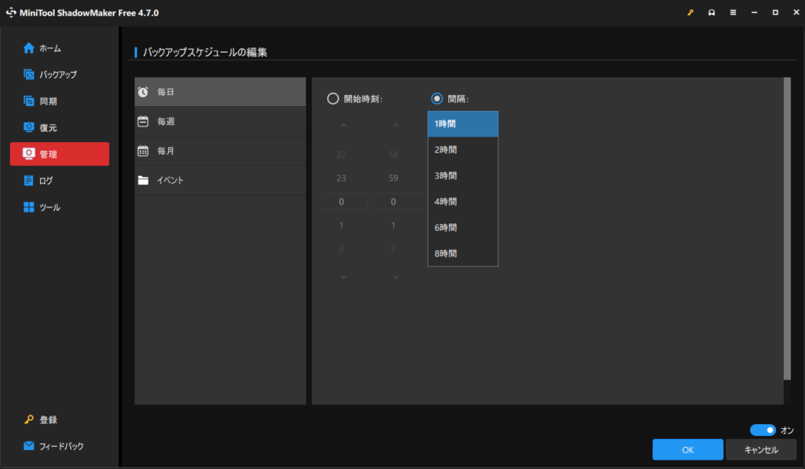This screenshot has height=469, width=805.
Task: Pick 4時間 from interval list
Action: [x=463, y=202]
